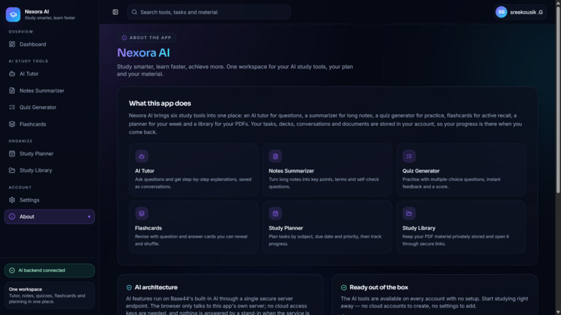Open Flashcards from the sidebar
This screenshot has width=561, height=315.
click(x=49, y=124)
